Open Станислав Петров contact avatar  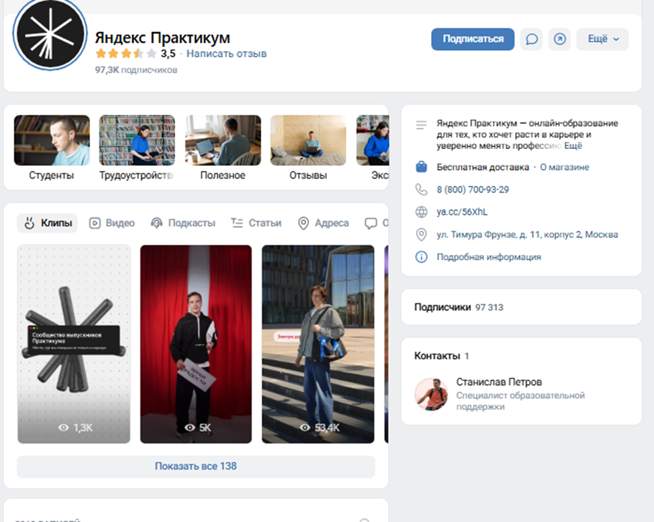[431, 395]
